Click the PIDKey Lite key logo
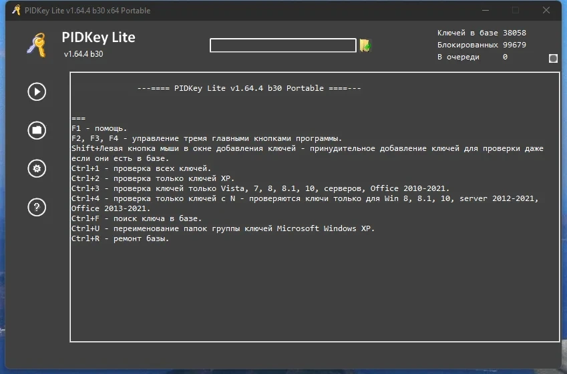The height and width of the screenshot is (374, 567). coord(37,45)
